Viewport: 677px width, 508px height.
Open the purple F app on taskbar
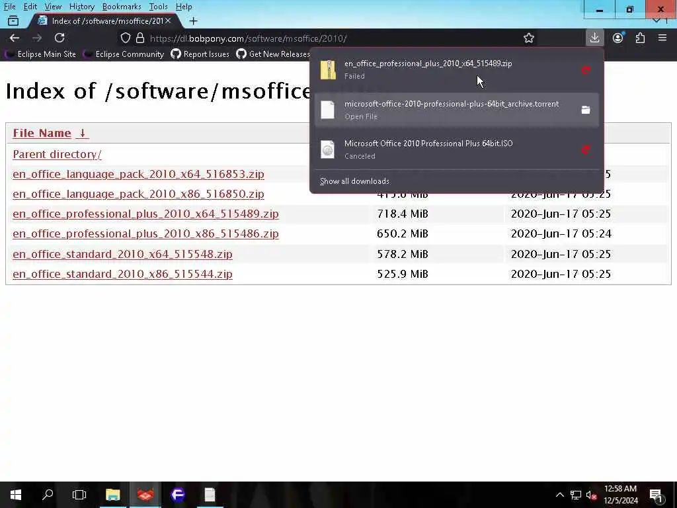coord(178,495)
